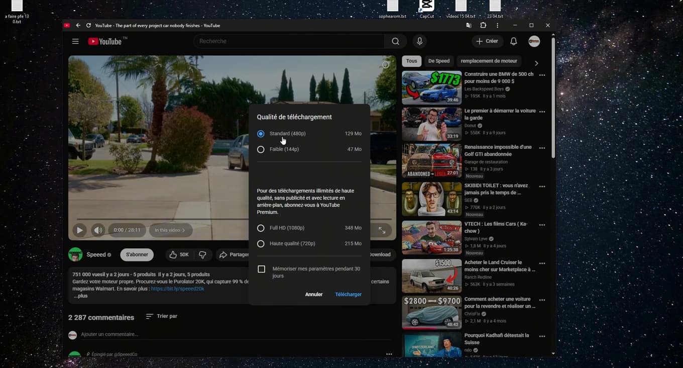Screen dimensions: 683x368
Task: Open options for SKIBIDI TOILET video
Action: pos(542,187)
